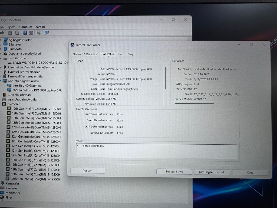The image size is (277, 208).
Task: Select the Klavyeler tree item
Action: (12, 188)
